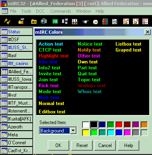Screen dimensions: 152x155
Task: Click the Help button in mIRC Colors
Action: pyautogui.click(x=129, y=145)
